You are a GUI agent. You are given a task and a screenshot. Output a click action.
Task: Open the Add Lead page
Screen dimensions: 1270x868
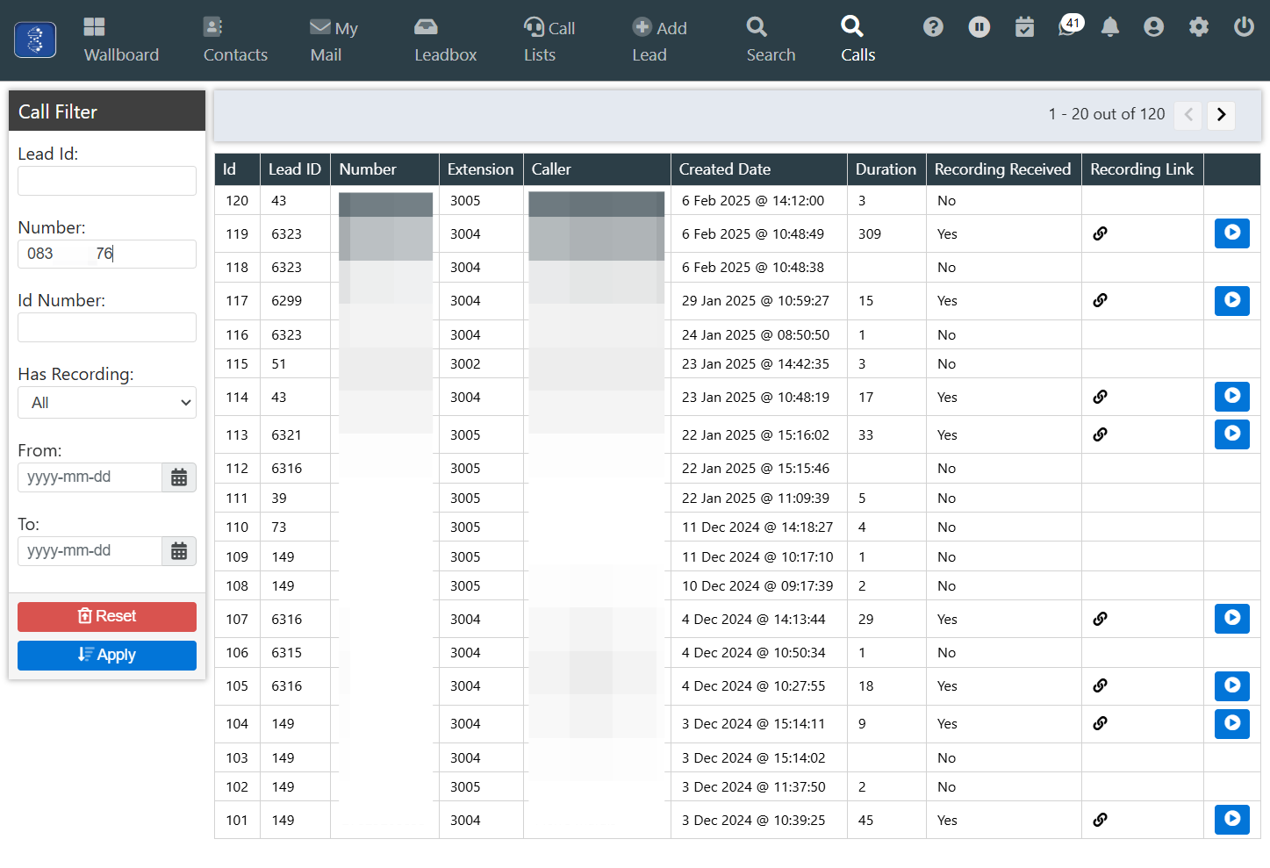pos(659,40)
